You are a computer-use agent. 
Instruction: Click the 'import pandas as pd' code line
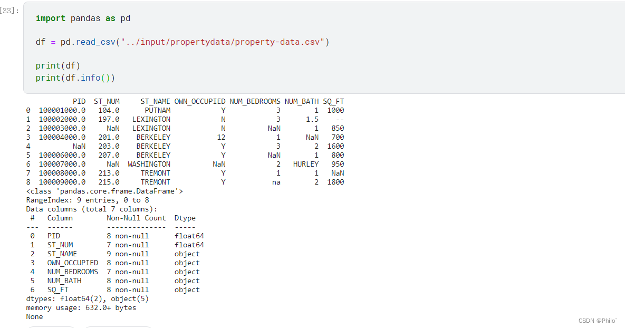(x=83, y=18)
